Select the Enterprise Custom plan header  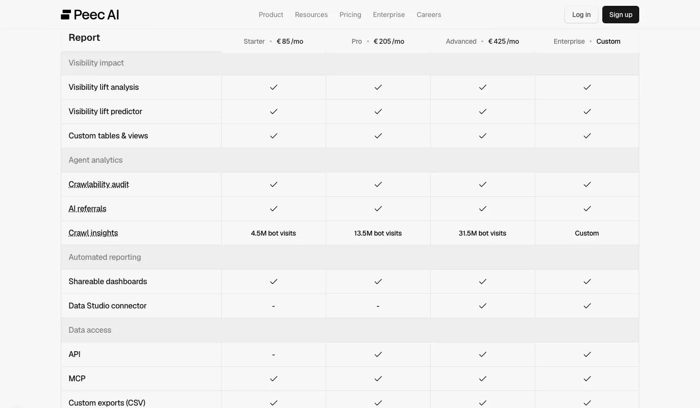587,41
